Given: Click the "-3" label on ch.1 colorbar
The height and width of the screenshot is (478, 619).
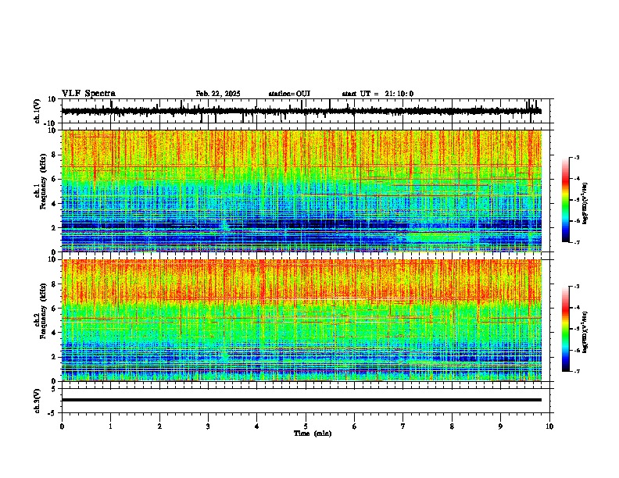Looking at the screenshot, I should point(576,158).
